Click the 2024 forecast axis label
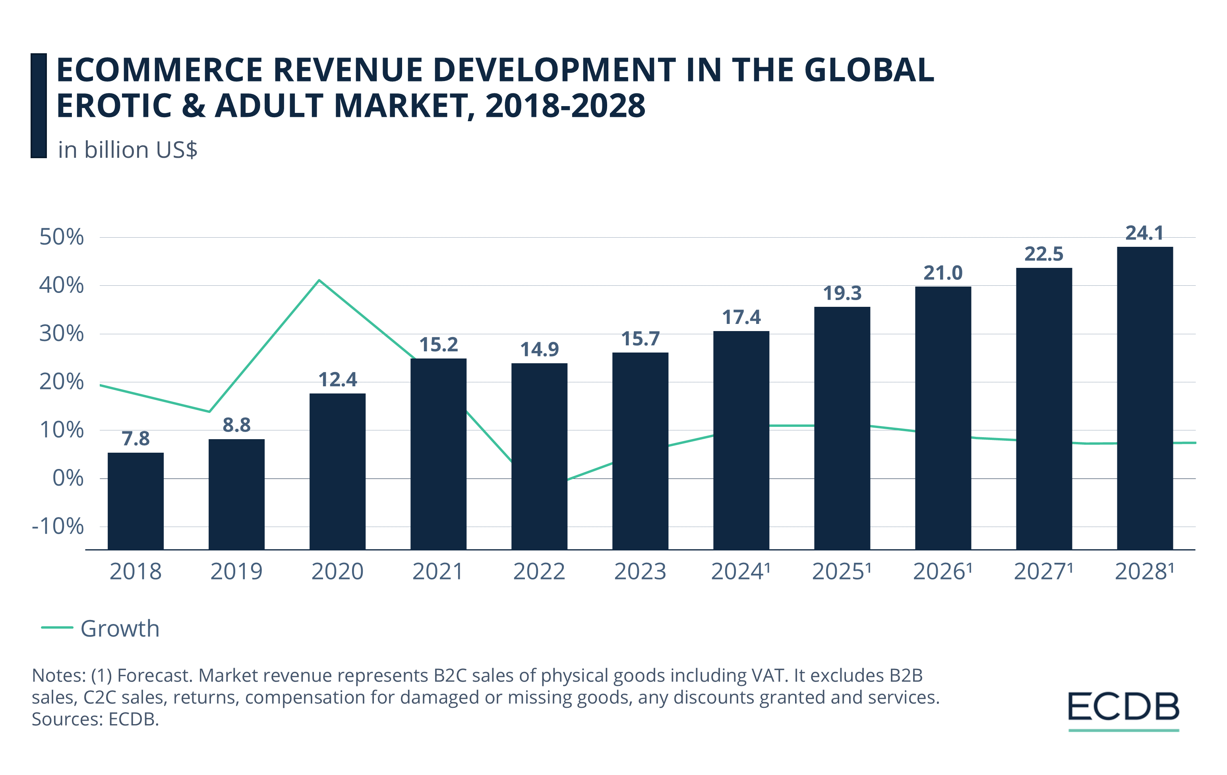The image size is (1227, 775). 740,572
